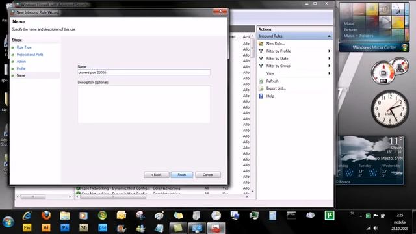Go to the Protocol and Ports step

tap(30, 55)
